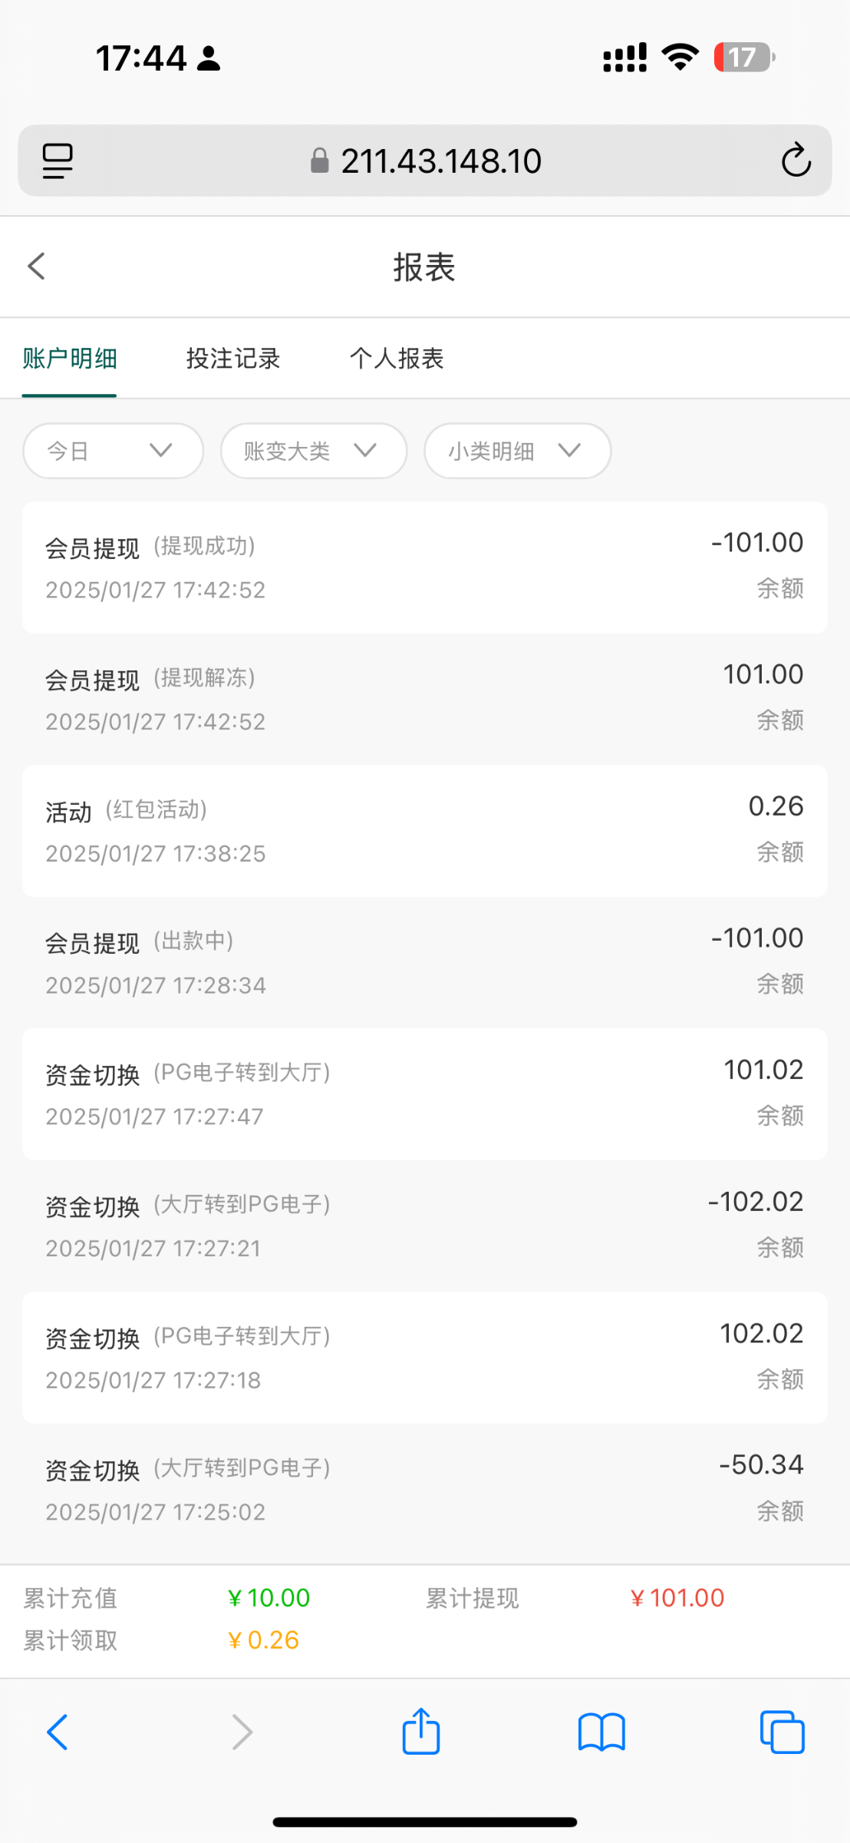Open the 小类明细 subcategory dropdown
This screenshot has width=850, height=1843.
[x=517, y=451]
